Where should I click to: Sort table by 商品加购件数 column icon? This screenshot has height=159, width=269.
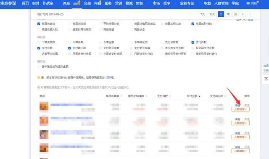tap(146, 96)
